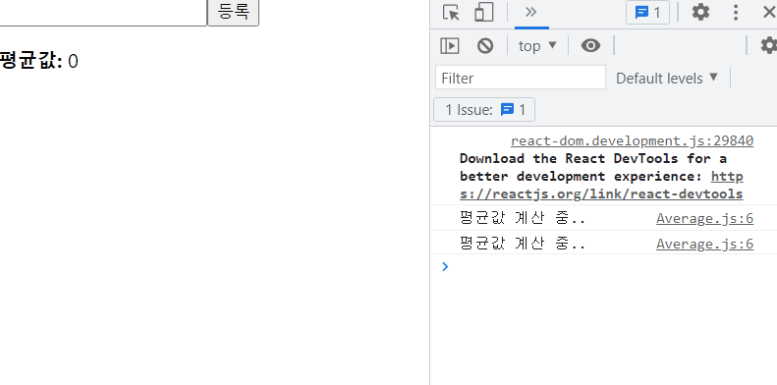The height and width of the screenshot is (385, 777).
Task: Open the react-dom.development.js:29840 source link
Action: [x=632, y=141]
